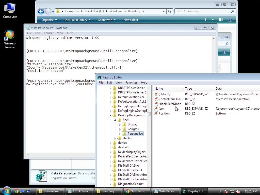The image size is (260, 195).
Task: Open the recent pages dropdown beside forward button
Action: pos(53,11)
